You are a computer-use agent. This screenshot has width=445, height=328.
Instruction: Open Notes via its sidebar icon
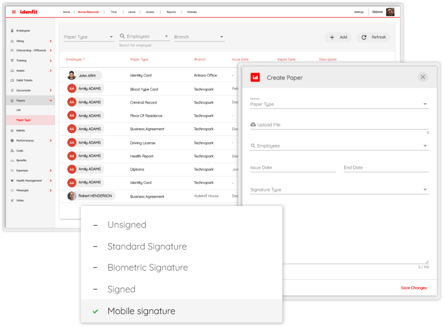(x=12, y=201)
